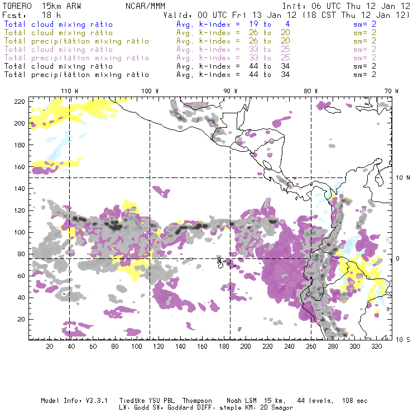Select the purple 'Total precipitation mixing ratio' legend line
Viewport: 413px width, 413px height.
click(x=76, y=58)
